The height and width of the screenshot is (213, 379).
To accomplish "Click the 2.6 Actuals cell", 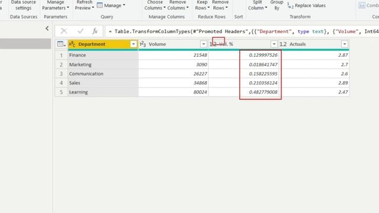I will (314, 73).
